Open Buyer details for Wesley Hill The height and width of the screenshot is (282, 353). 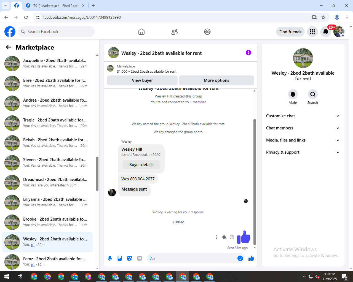[x=141, y=165]
